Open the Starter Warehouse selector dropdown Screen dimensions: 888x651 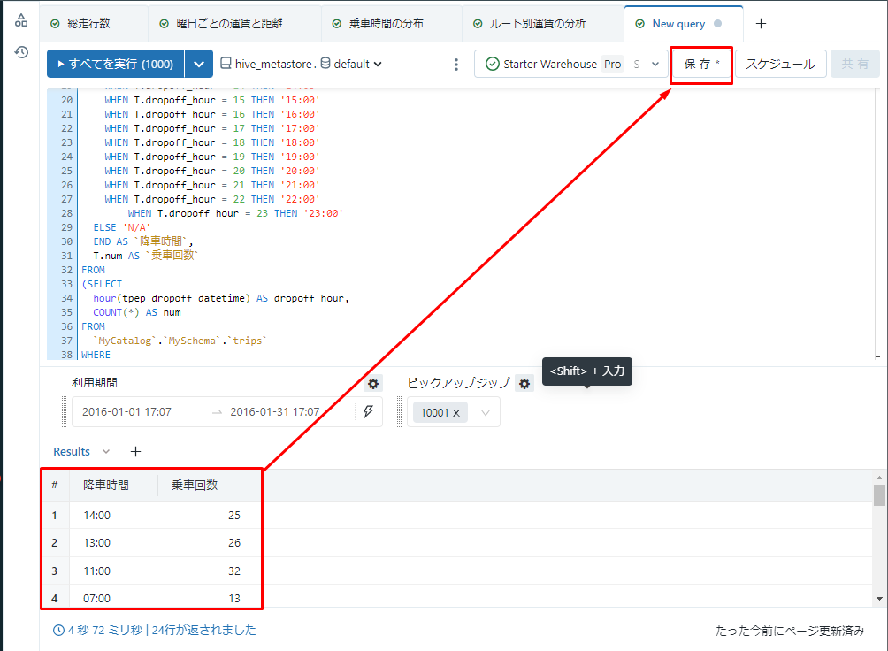click(x=655, y=64)
